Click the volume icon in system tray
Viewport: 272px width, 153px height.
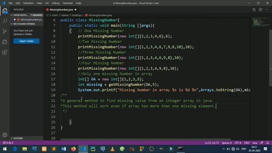click(x=238, y=149)
